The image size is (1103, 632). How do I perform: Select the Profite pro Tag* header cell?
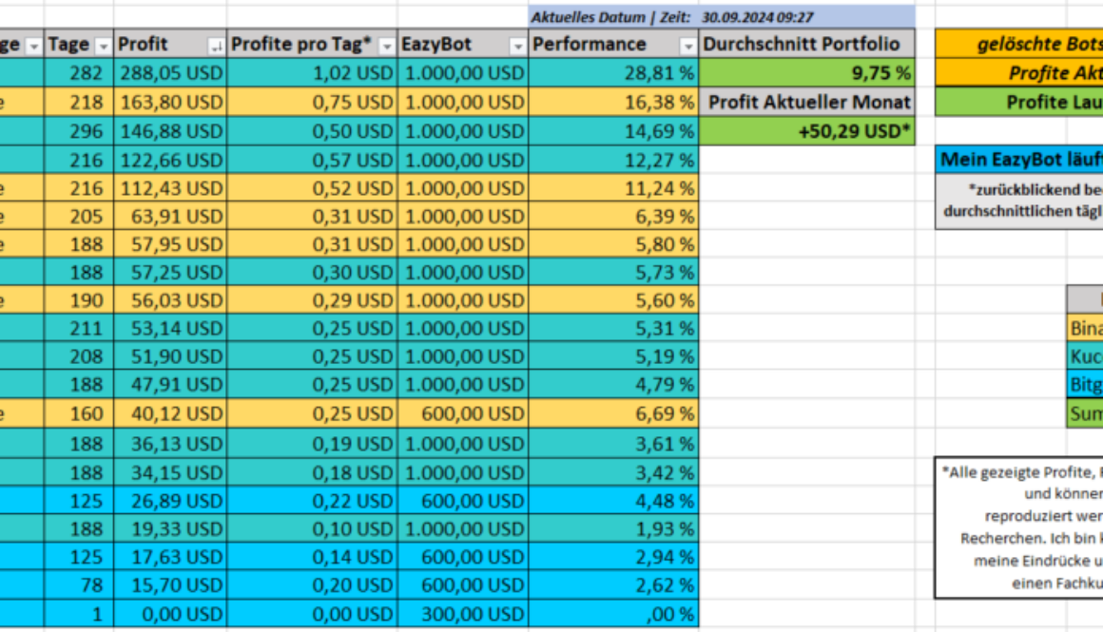pyautogui.click(x=312, y=45)
